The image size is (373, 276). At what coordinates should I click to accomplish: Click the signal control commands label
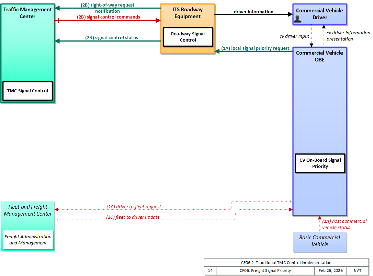pyautogui.click(x=109, y=17)
